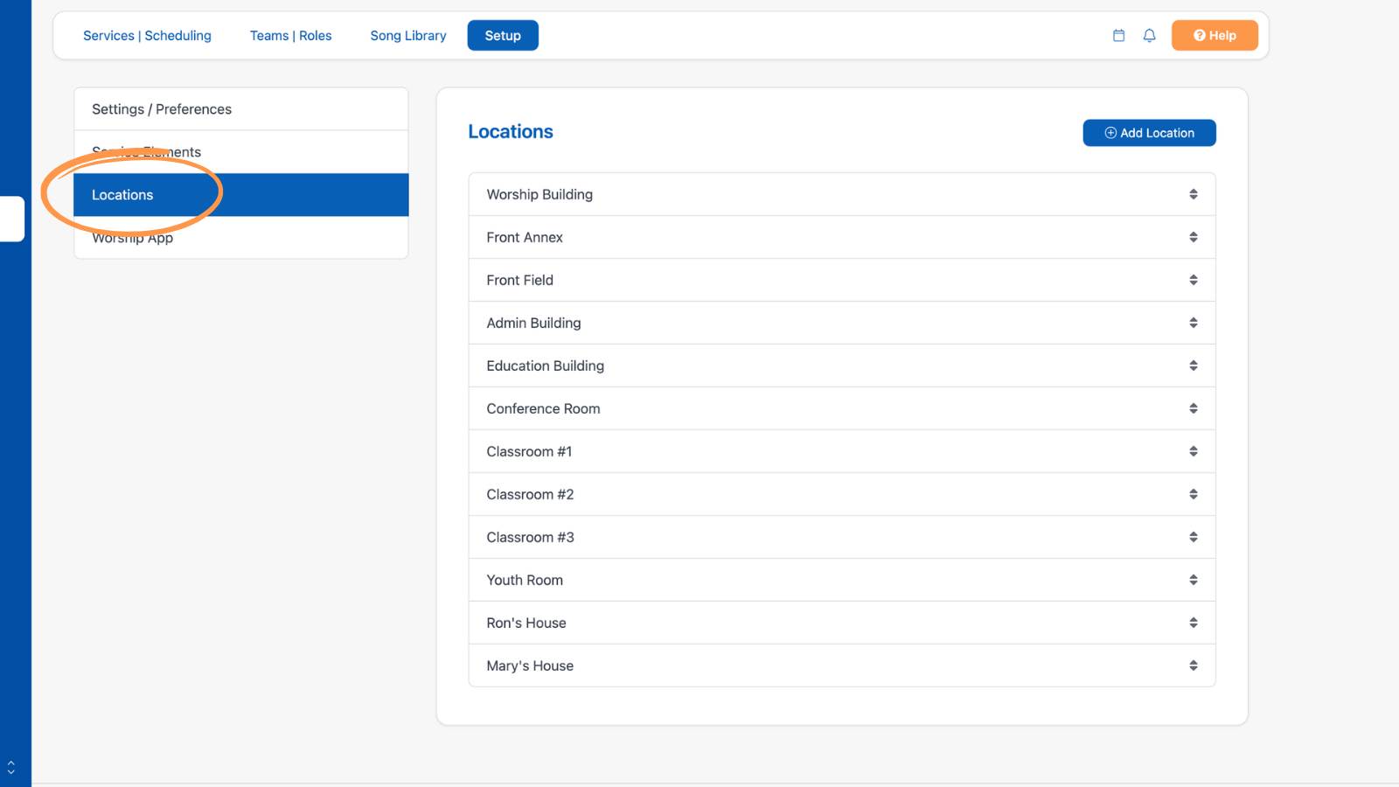
Task: Go to Teams | Roles tab
Action: coord(290,36)
